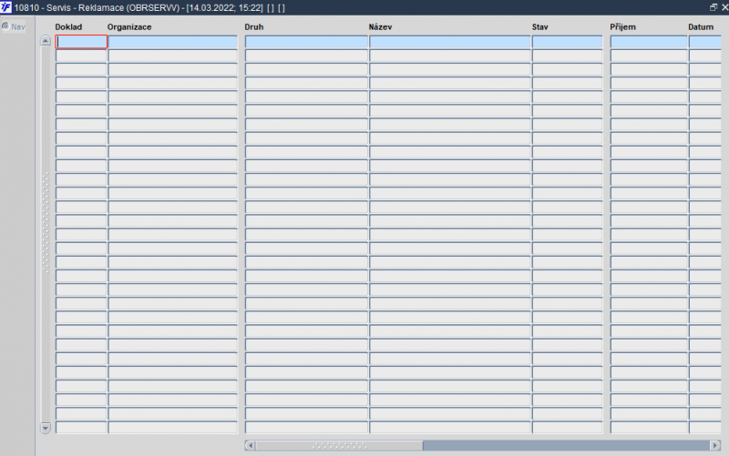Image resolution: width=729 pixels, height=456 pixels.
Task: Click the horizontal scrollbar thumb
Action: coord(339,445)
